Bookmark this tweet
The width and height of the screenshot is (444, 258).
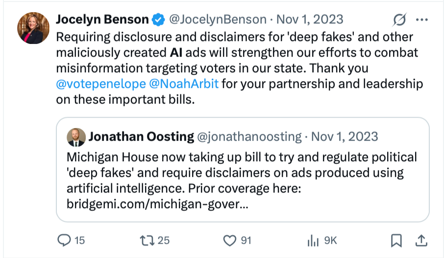[396, 240]
